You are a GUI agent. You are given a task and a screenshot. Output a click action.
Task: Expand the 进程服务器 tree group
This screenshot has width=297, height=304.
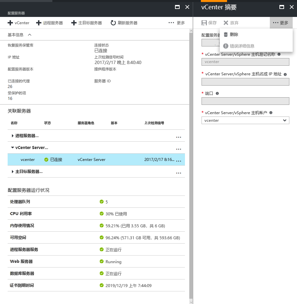click(13, 136)
